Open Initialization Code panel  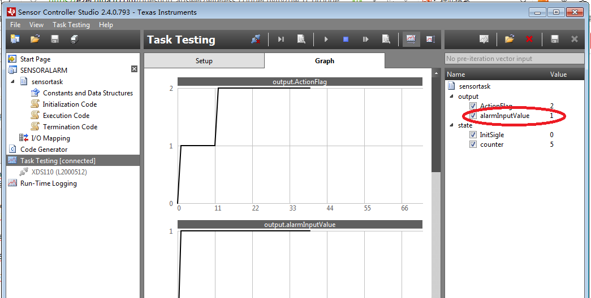tap(70, 104)
